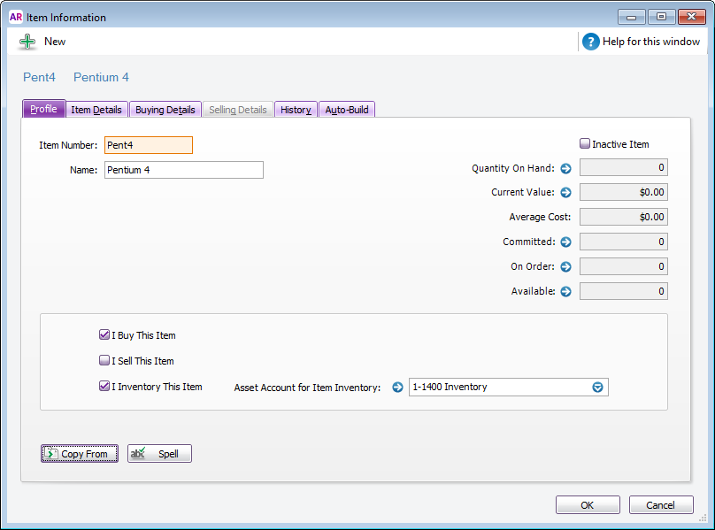Select the Auto-Build tab

tap(346, 109)
